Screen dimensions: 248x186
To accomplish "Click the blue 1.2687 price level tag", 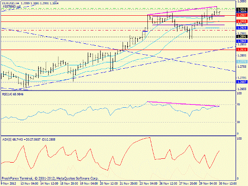I will tap(242, 82).
